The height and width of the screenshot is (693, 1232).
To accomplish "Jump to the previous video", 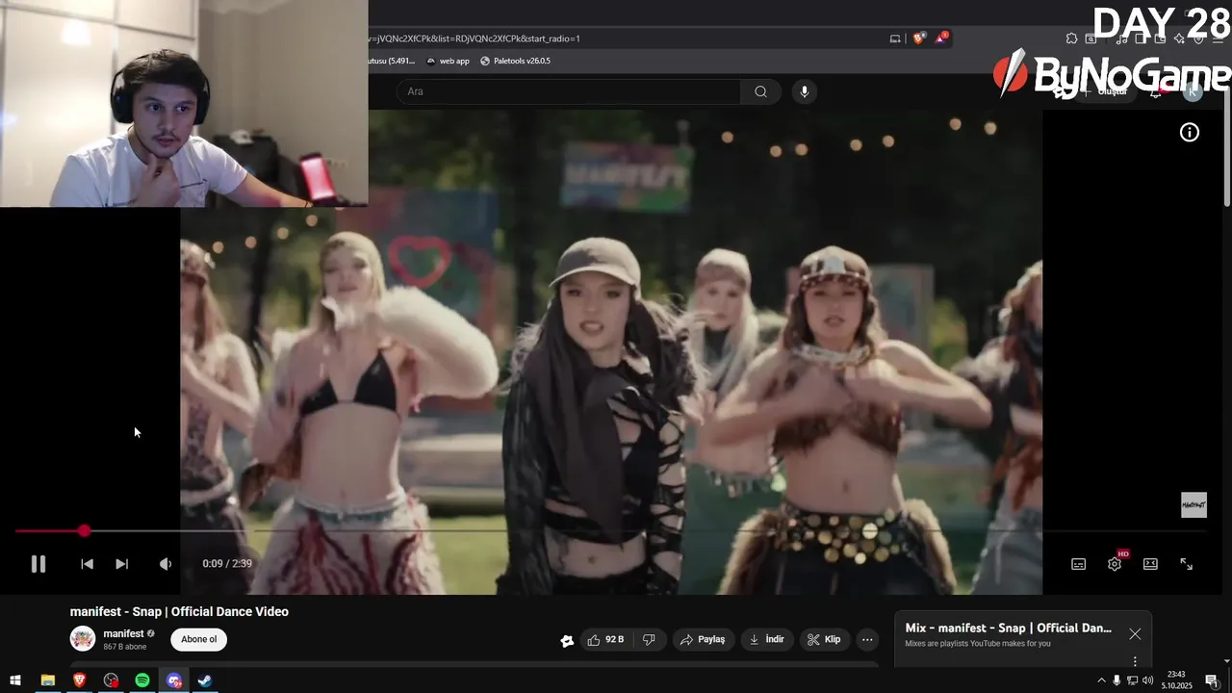I will pos(87,564).
